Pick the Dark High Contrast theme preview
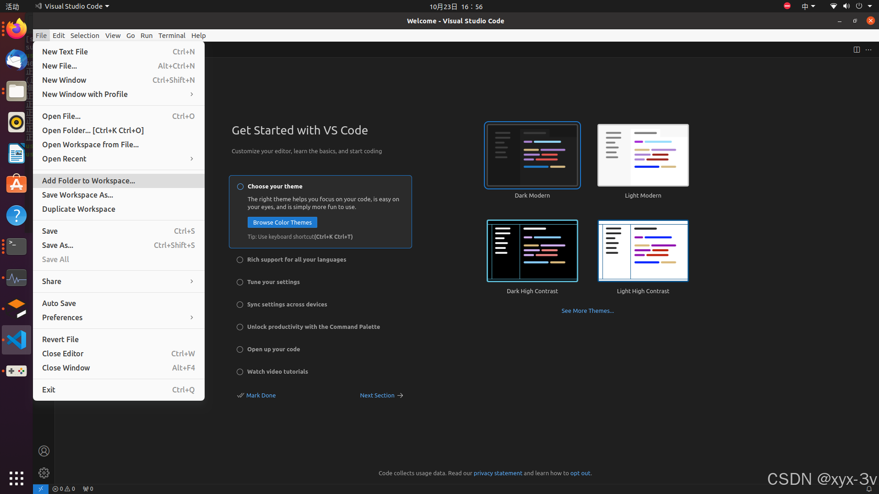Viewport: 879px width, 494px height. coord(532,251)
